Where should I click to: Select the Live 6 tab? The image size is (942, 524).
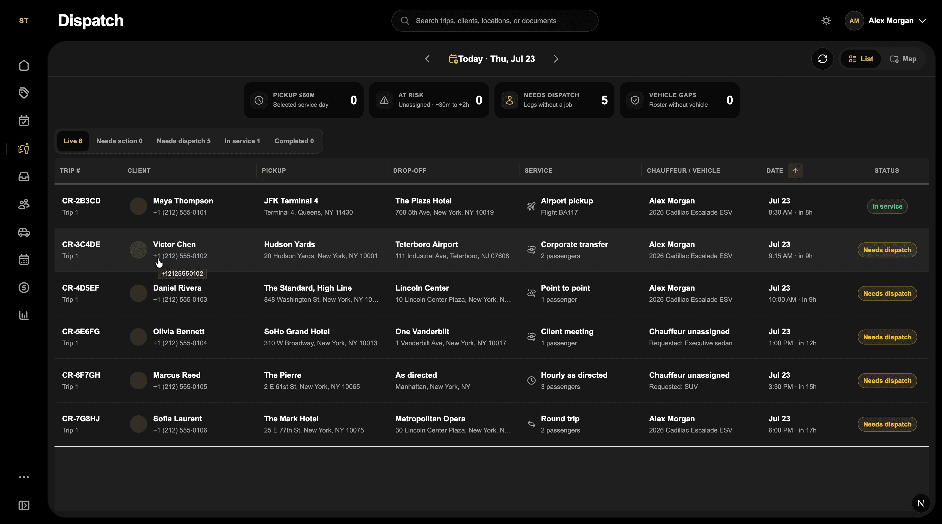point(73,141)
